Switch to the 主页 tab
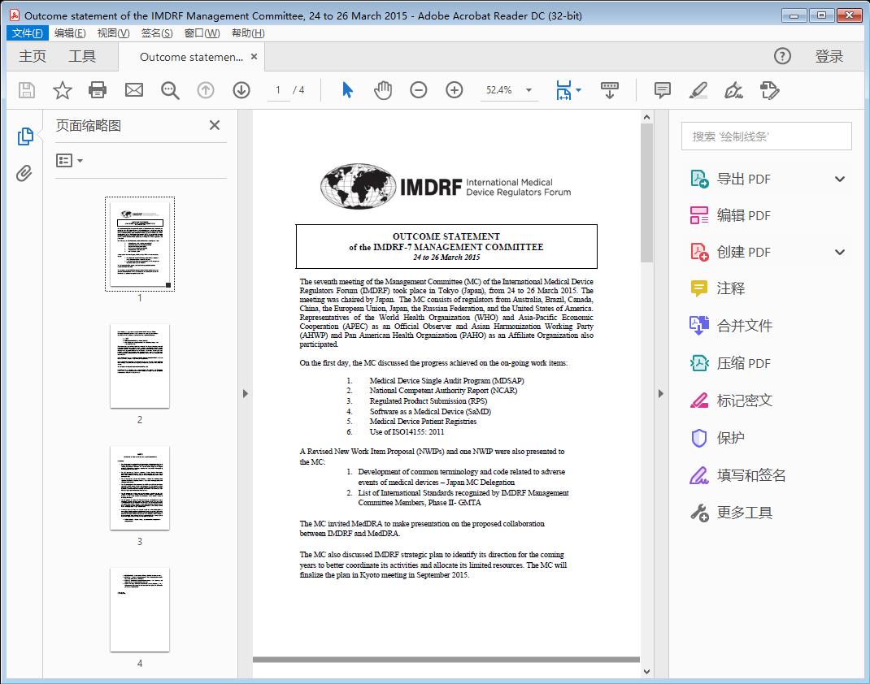 pos(33,57)
